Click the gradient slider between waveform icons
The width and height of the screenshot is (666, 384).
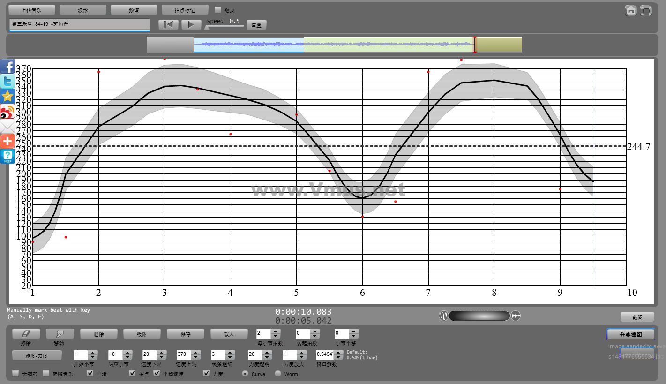pos(479,316)
